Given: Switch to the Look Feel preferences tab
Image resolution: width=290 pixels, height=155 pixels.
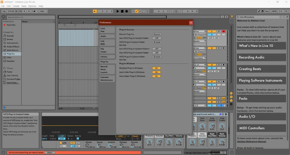Looking at the screenshot, I should (x=107, y=30).
